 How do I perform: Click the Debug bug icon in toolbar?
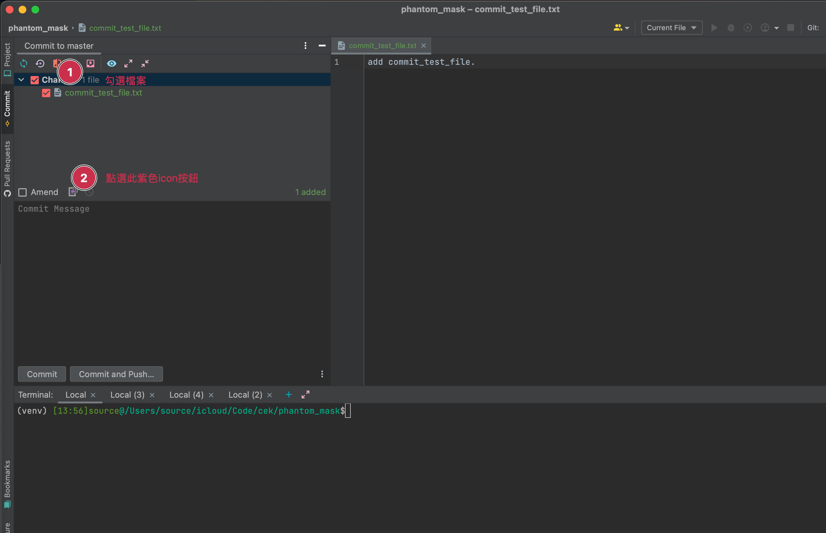(x=731, y=28)
